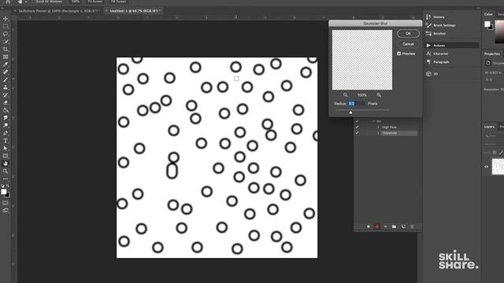Switch to the Properties tab
The width and height of the screenshot is (504, 283).
(491, 54)
